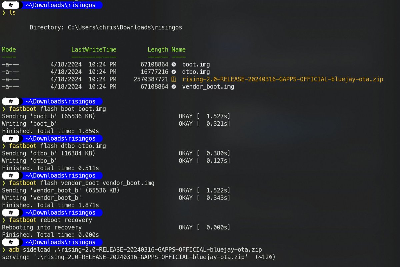Viewport: 400px width, 267px height.
Task: Click the zip archive icon beside rising-2.0 ota.zip
Action: coord(173,79)
